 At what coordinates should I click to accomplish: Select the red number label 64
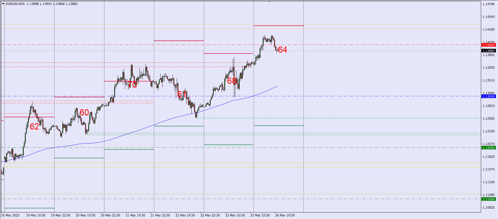pyautogui.click(x=282, y=50)
